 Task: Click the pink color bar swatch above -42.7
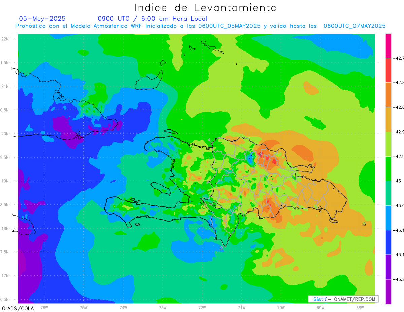(388, 46)
